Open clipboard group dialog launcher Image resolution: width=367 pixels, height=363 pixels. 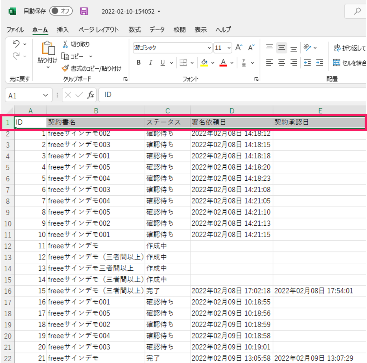[125, 79]
